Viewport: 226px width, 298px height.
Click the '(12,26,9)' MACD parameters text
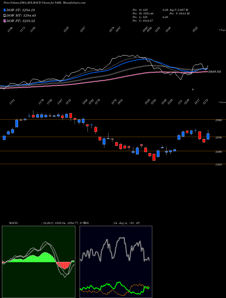click(x=48, y=223)
